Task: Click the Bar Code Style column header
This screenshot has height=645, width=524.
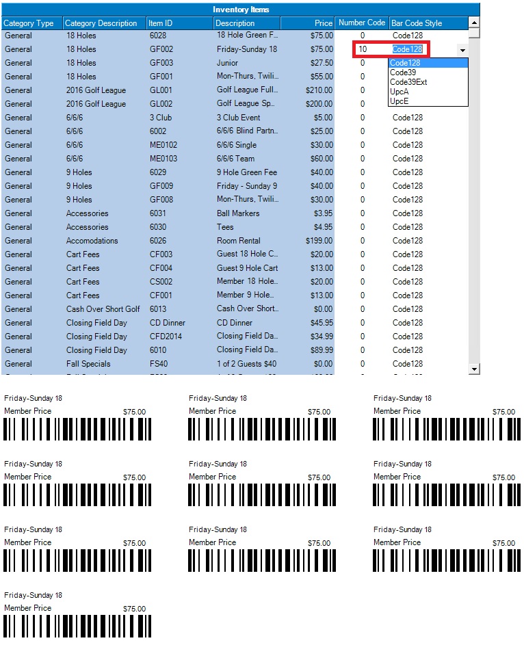Action: (428, 23)
